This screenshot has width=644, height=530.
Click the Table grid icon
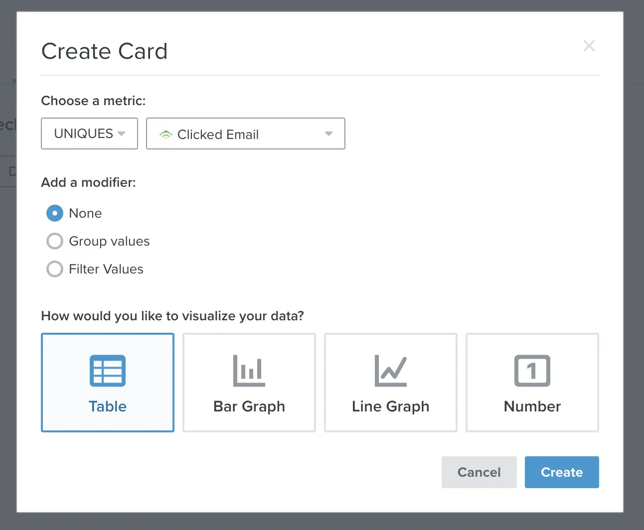click(x=108, y=371)
